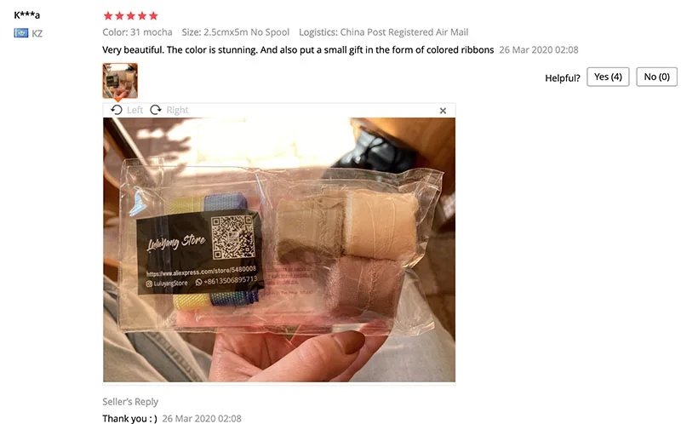Rotate the photo left with the counterclockwise arrow icon

(117, 110)
